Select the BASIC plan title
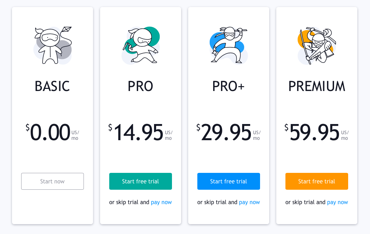Screen dimensions: 370x234 click(53, 86)
